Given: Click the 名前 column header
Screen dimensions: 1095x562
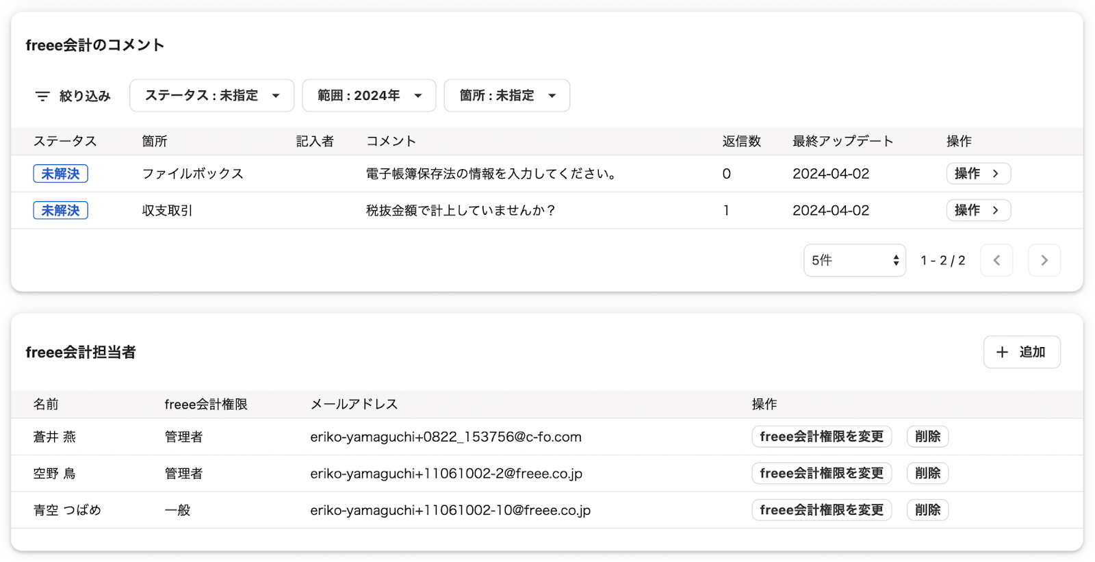Looking at the screenshot, I should click(x=46, y=404).
